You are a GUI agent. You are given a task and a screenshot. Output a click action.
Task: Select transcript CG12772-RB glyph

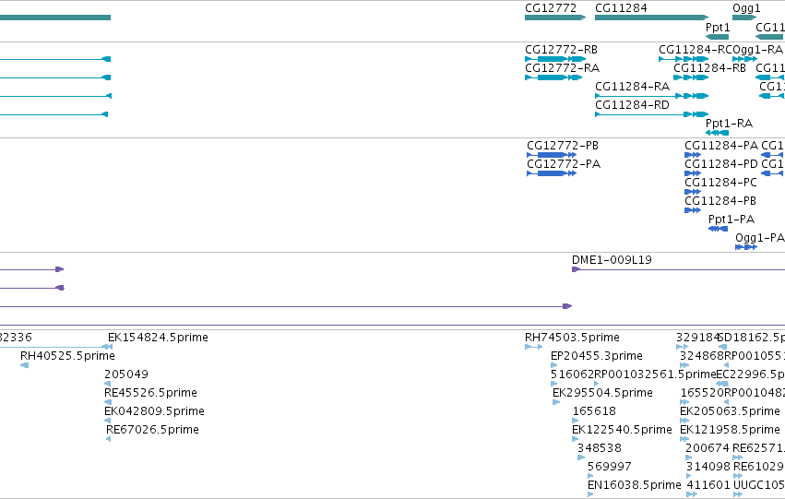click(x=555, y=59)
